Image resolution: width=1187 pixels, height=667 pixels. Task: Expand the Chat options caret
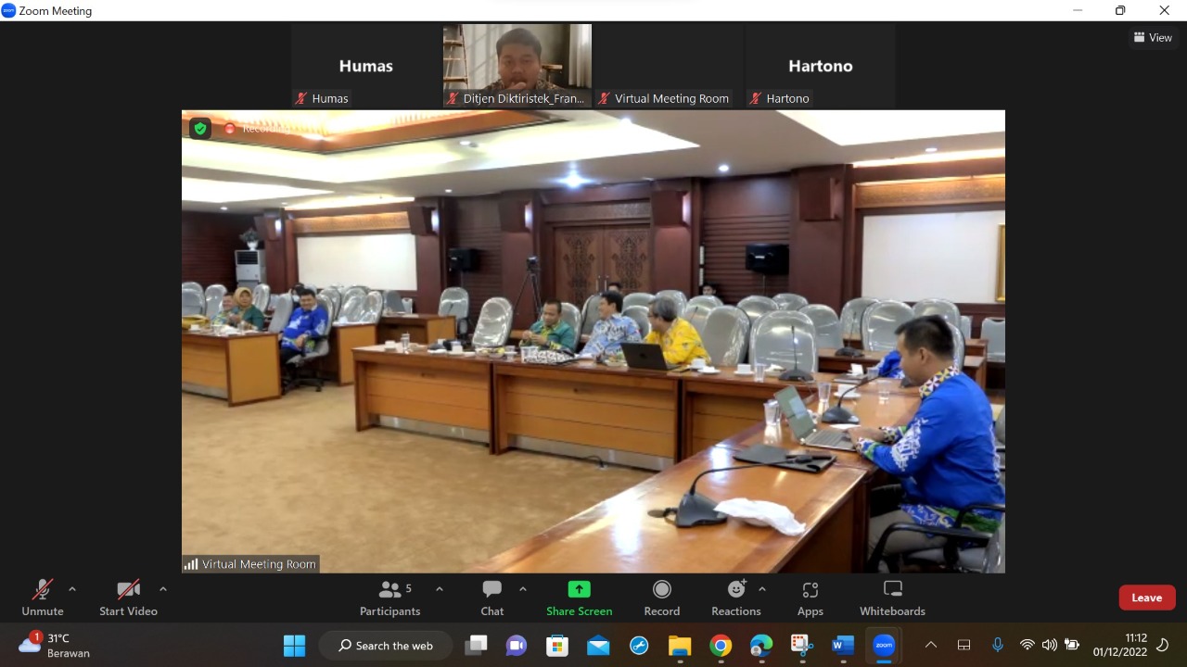tap(523, 589)
